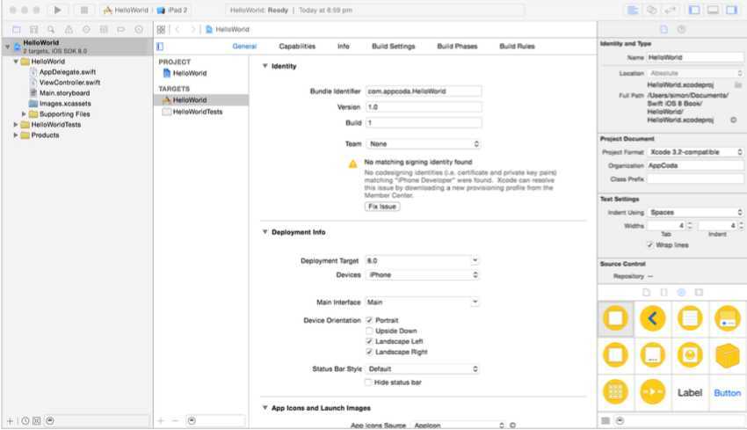Viewport: 747px width, 430px height.
Task: Switch to the Build Settings tab
Action: (393, 47)
